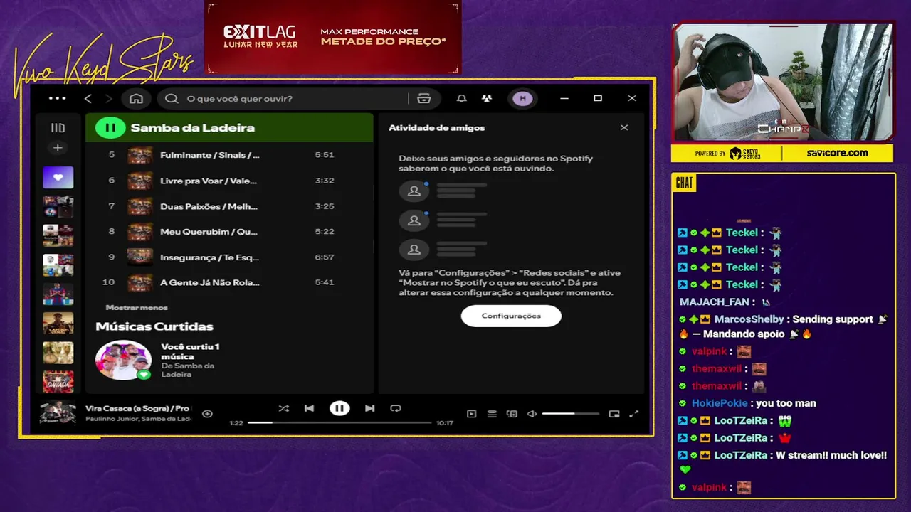Screen dimensions: 911x512
Task: Adjust the volume slider
Action: click(570, 414)
